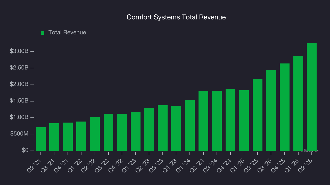
Task: Select the Q3 '22 revenue bar
Action: pos(109,132)
